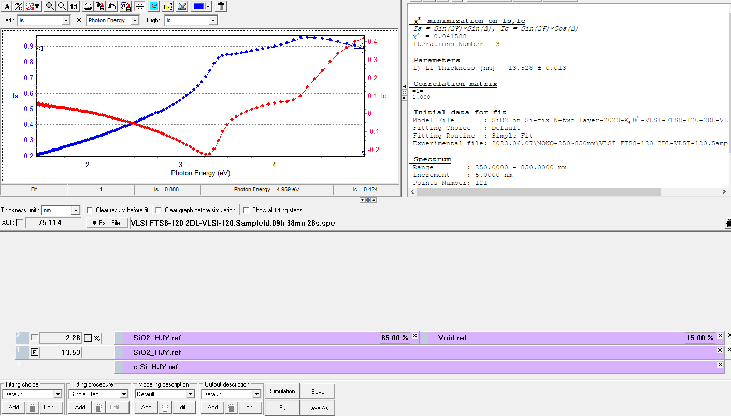Remove c-Si_HJY.ref substrate with X

click(720, 365)
